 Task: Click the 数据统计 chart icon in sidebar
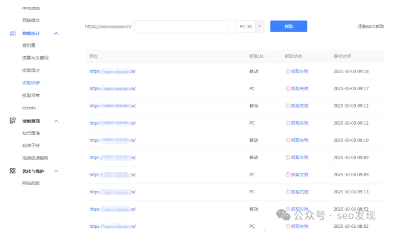point(12,33)
